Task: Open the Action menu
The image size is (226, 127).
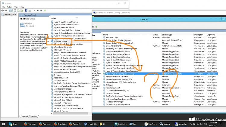Action: point(10,7)
